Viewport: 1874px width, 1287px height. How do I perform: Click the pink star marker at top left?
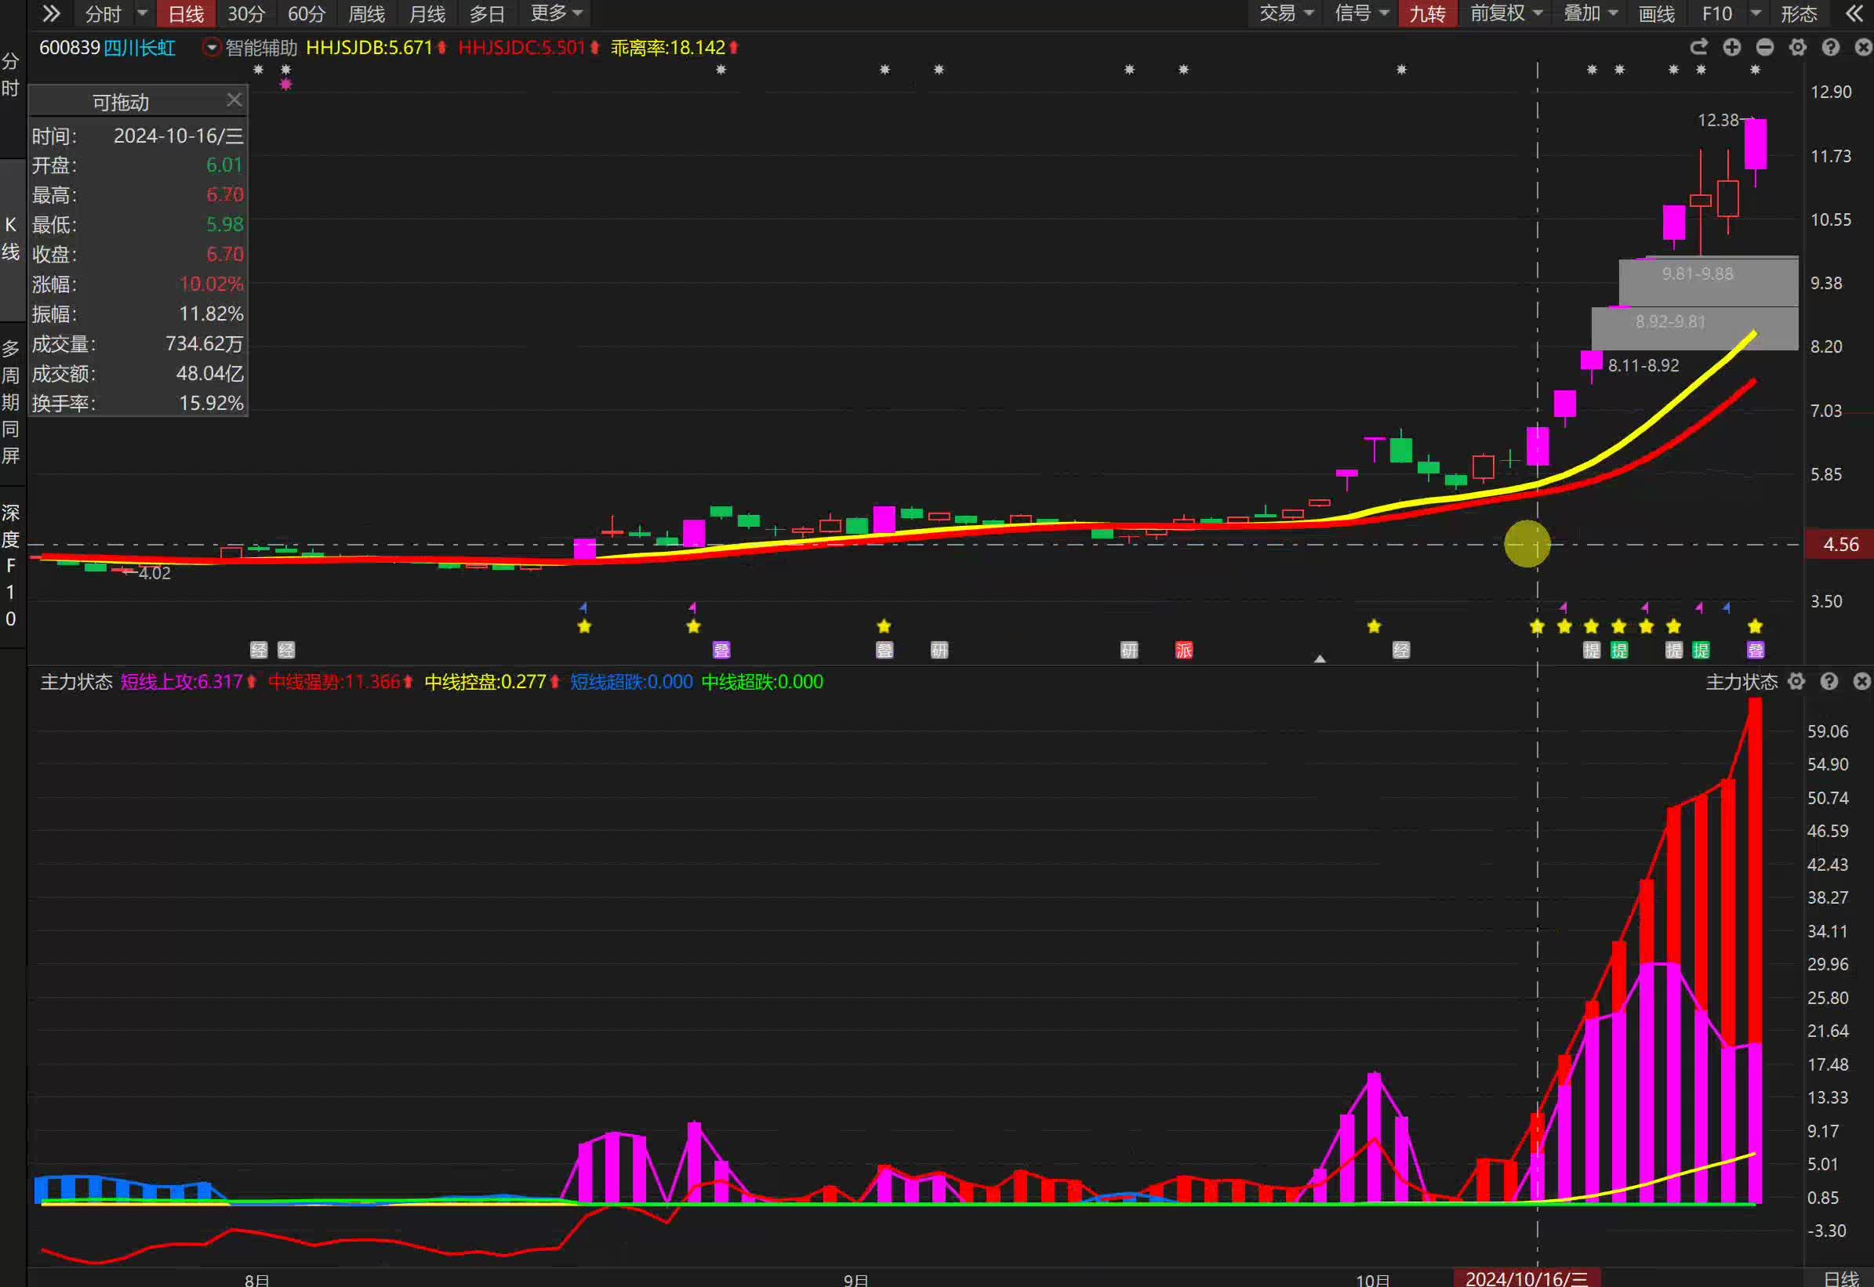pos(285,85)
